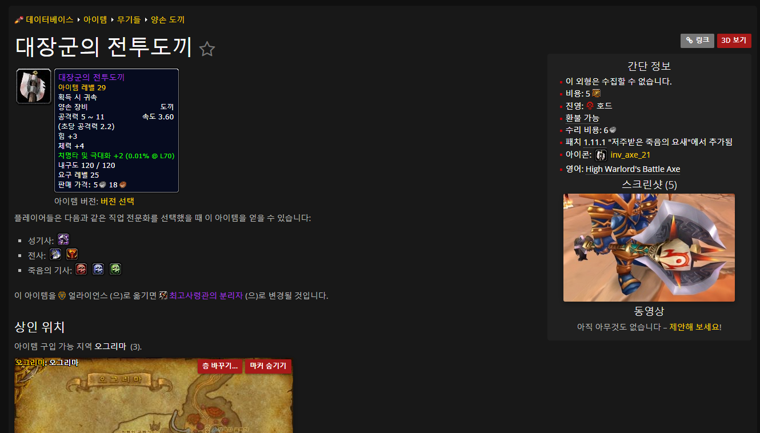Click the 상인 위치 section heading
760x433 pixels.
(x=39, y=327)
